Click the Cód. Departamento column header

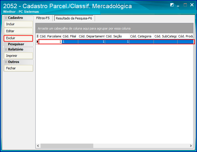tap(92, 36)
